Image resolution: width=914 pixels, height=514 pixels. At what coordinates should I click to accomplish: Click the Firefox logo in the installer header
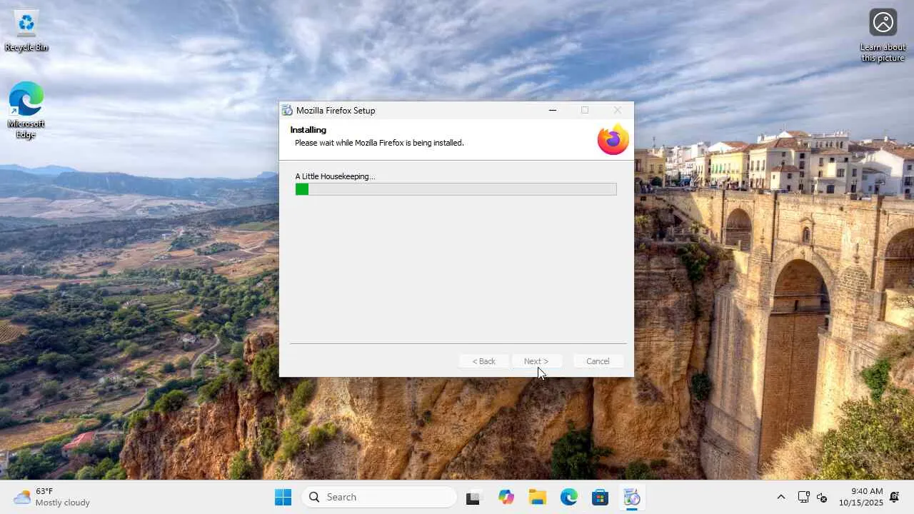(613, 139)
